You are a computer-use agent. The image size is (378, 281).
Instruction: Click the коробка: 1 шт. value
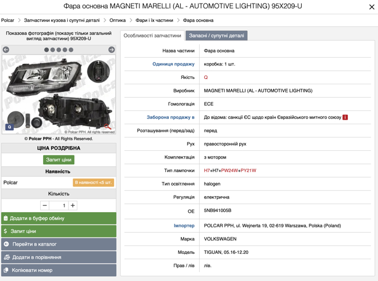tap(219, 64)
